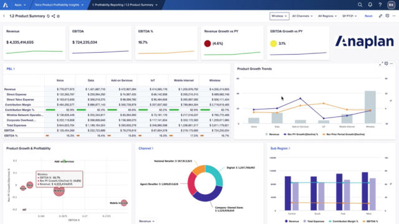399x224 pixels.
Task: Expand the Product Growth Trends card to full screen
Action: pyautogui.click(x=381, y=63)
